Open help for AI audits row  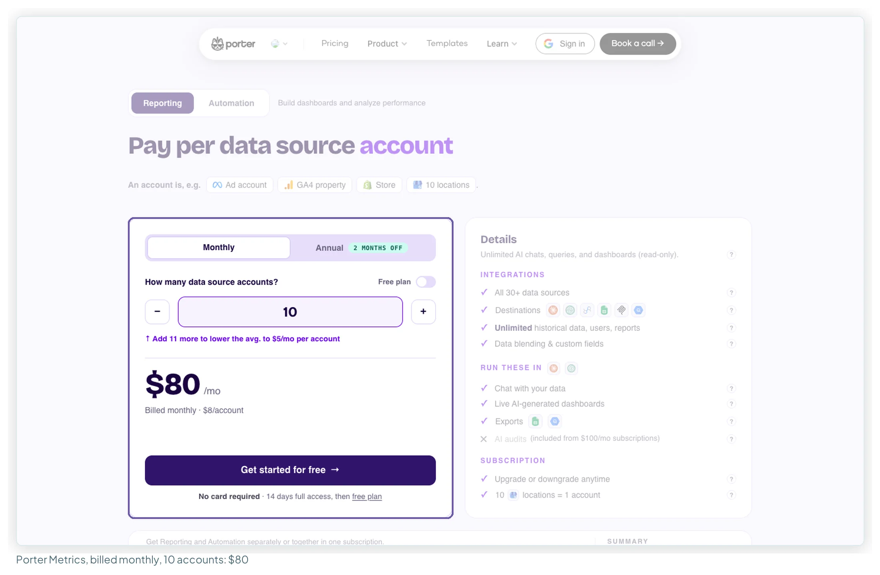tap(731, 439)
